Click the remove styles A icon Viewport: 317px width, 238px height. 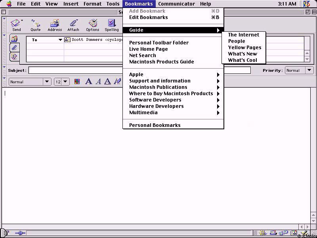[117, 82]
